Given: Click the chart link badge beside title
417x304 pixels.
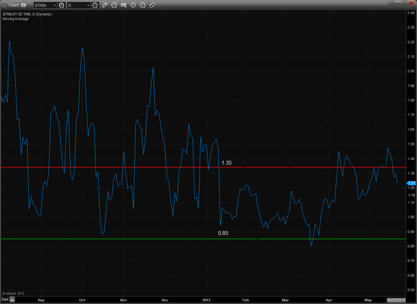Looking at the screenshot, I should [23, 5].
